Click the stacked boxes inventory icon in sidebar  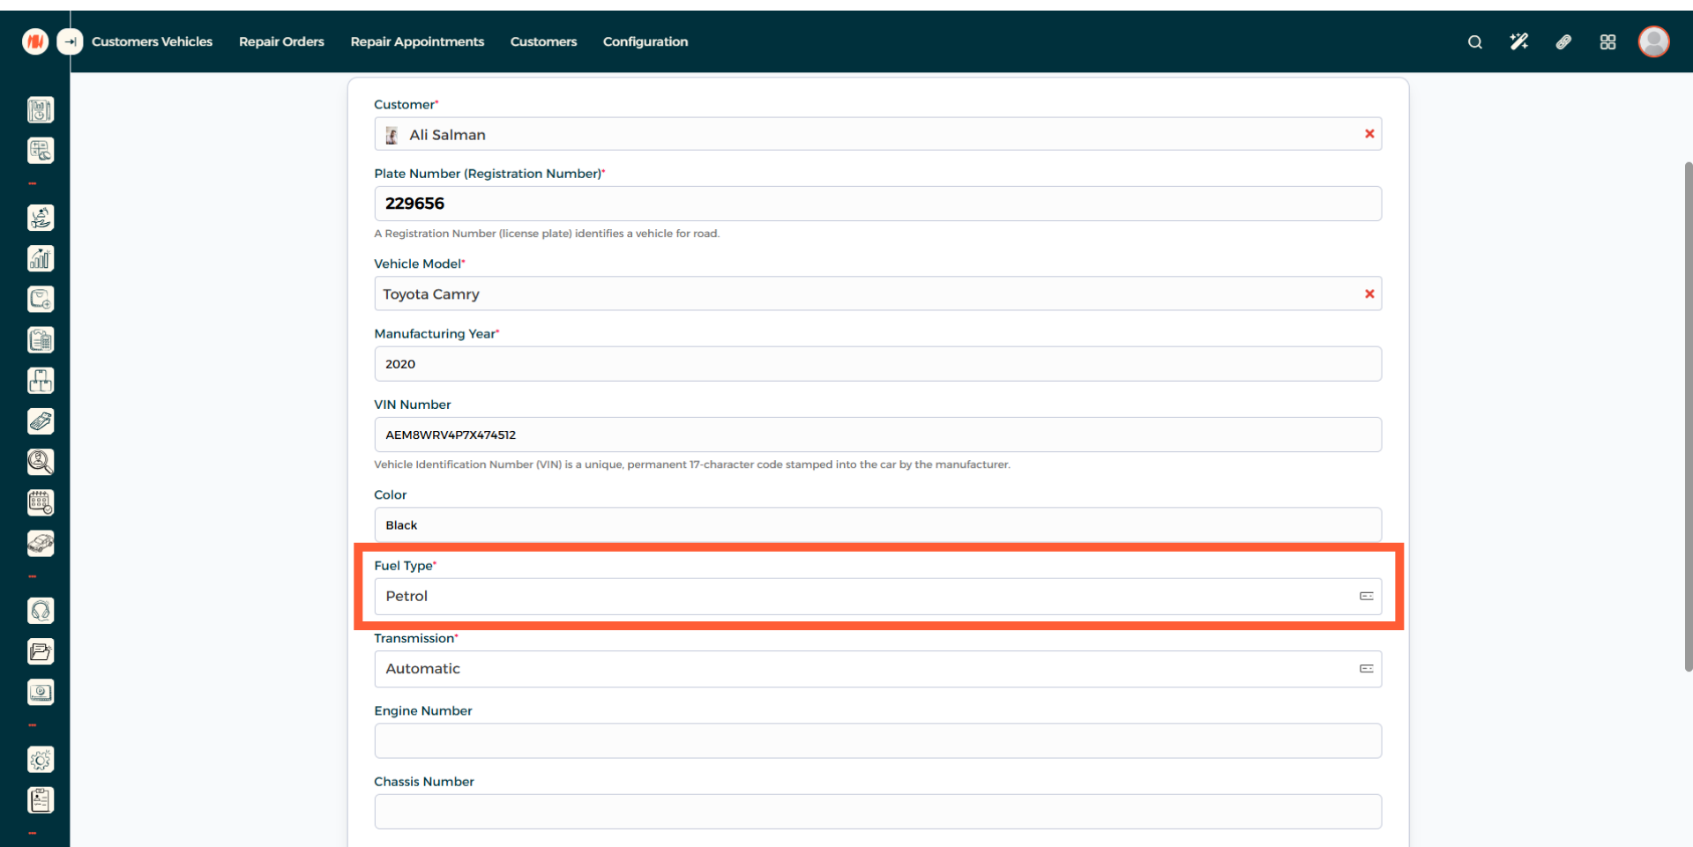point(41,381)
